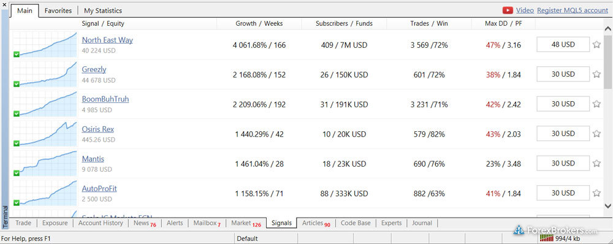Open the Alerts tab
Screen dimensions: 613x244
click(175, 223)
